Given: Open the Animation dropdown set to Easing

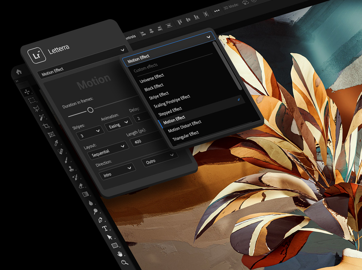Looking at the screenshot, I should tap(118, 124).
